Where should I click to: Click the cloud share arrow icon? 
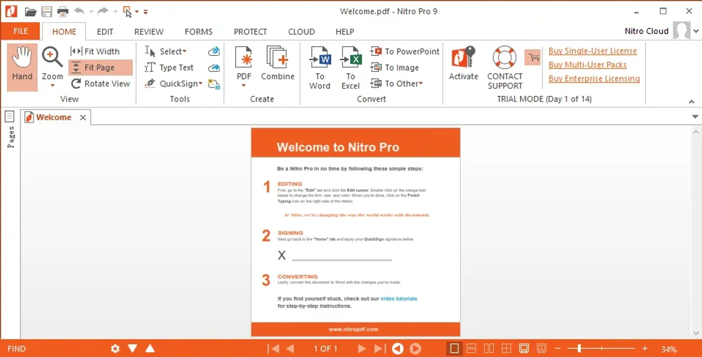click(x=214, y=68)
